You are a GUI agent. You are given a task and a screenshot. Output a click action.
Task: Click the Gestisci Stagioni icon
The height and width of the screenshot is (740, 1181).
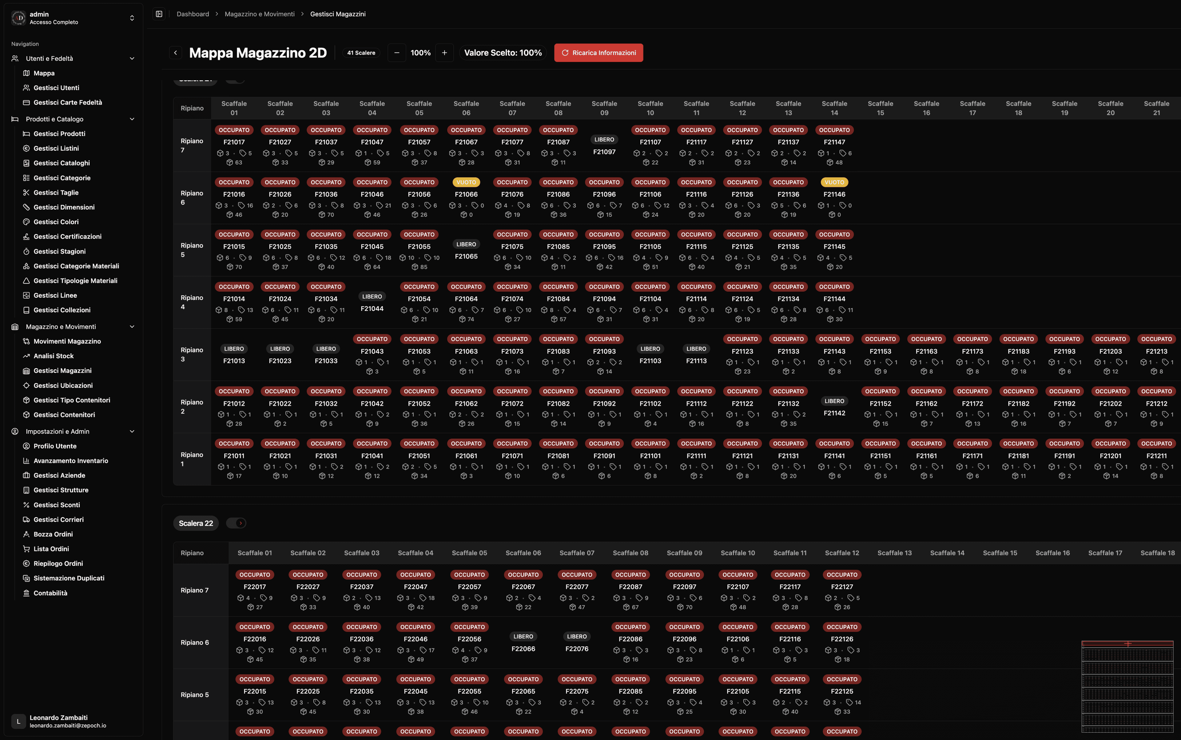click(26, 251)
